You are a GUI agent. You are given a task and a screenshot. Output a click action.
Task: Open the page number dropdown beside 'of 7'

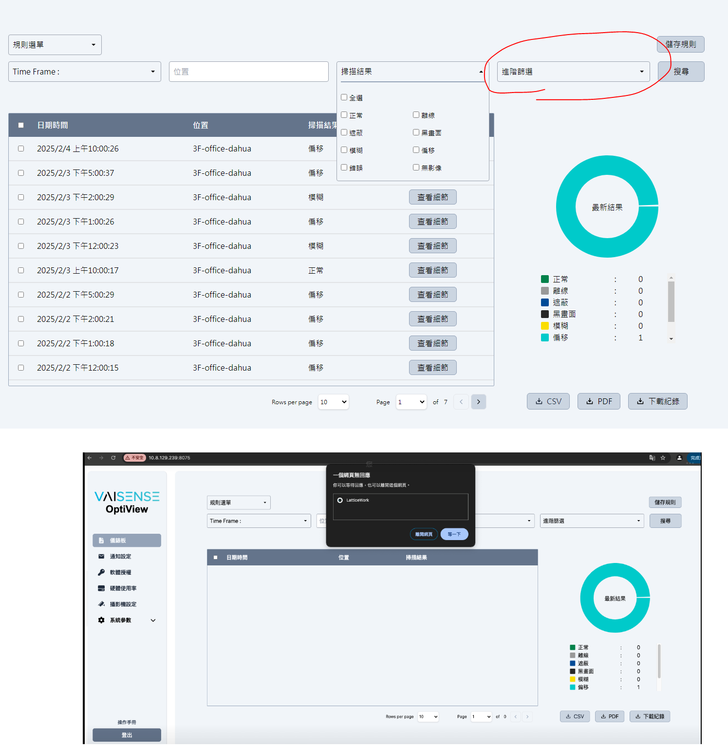[411, 402]
